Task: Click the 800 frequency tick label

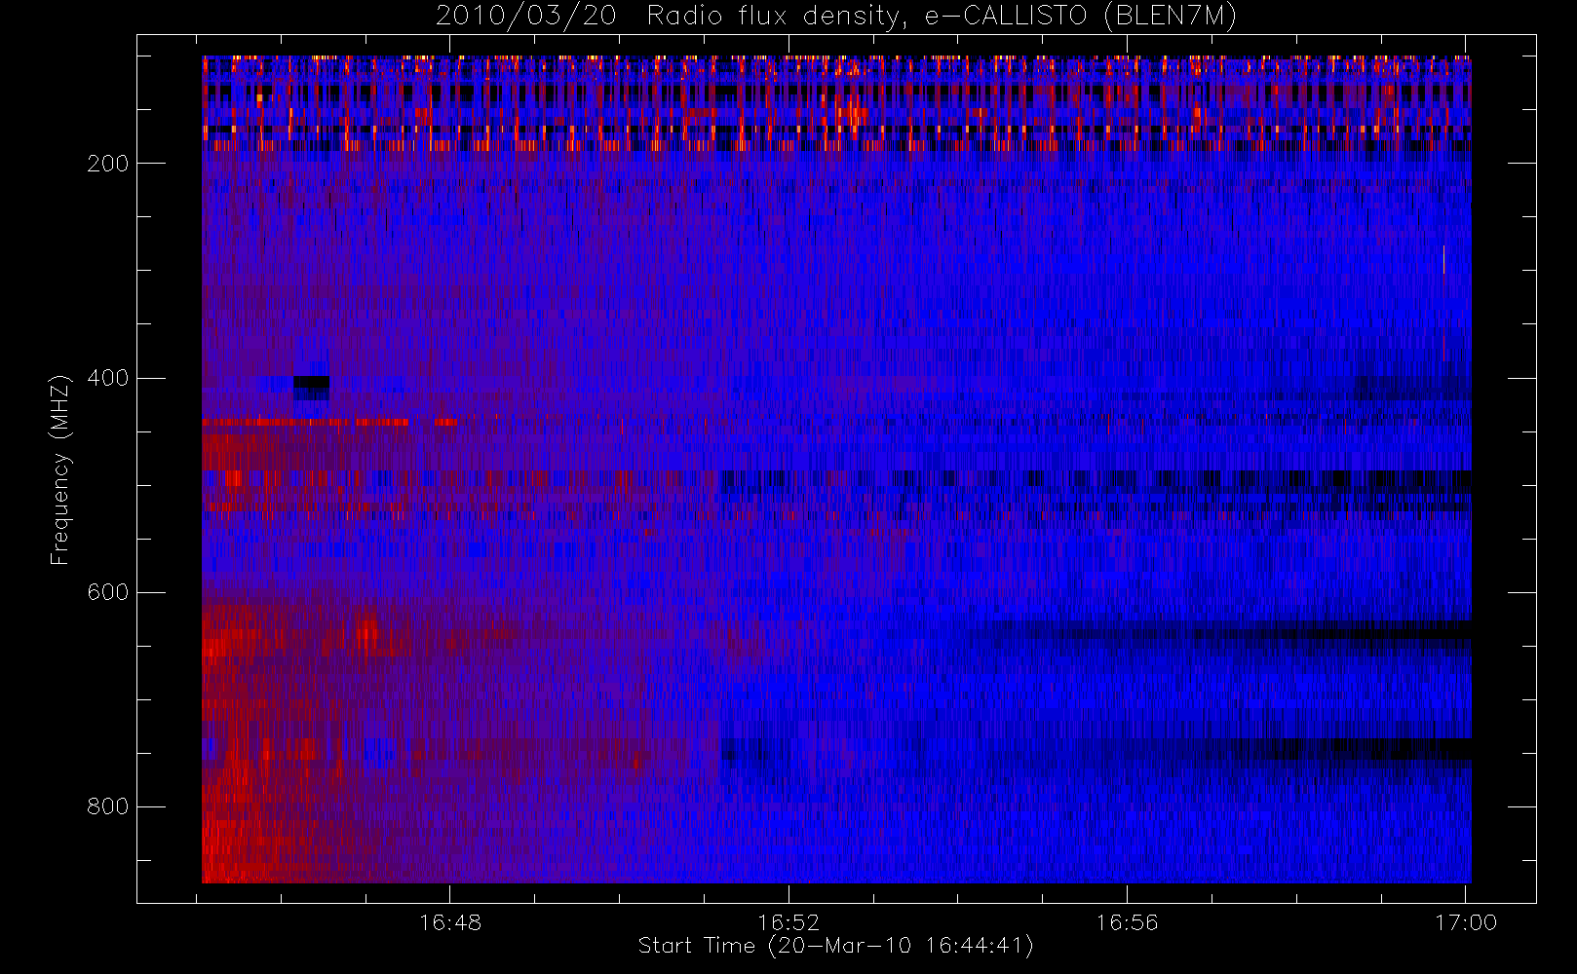Action: [x=108, y=806]
